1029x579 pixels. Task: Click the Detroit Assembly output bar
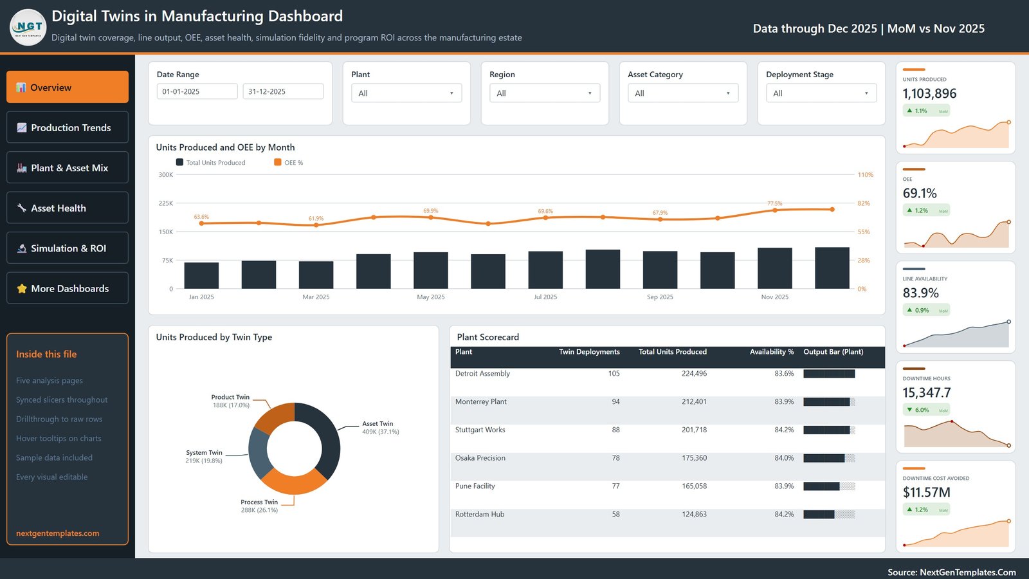click(829, 374)
